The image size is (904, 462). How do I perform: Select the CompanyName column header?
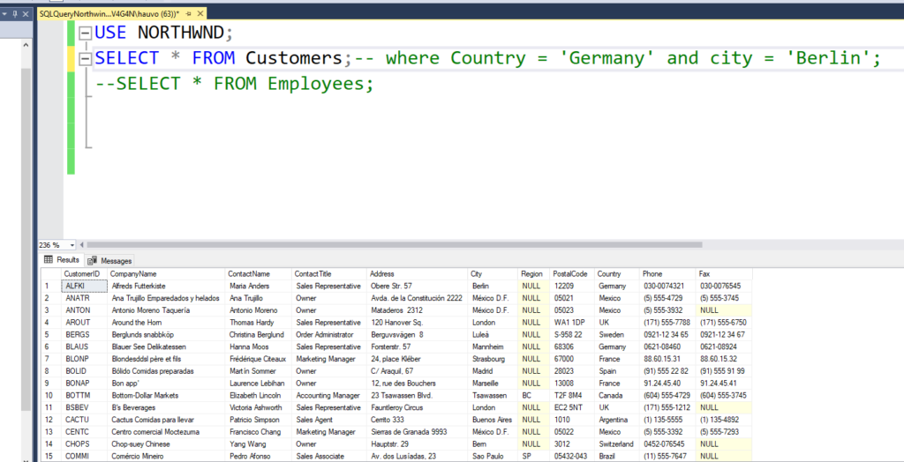[167, 273]
